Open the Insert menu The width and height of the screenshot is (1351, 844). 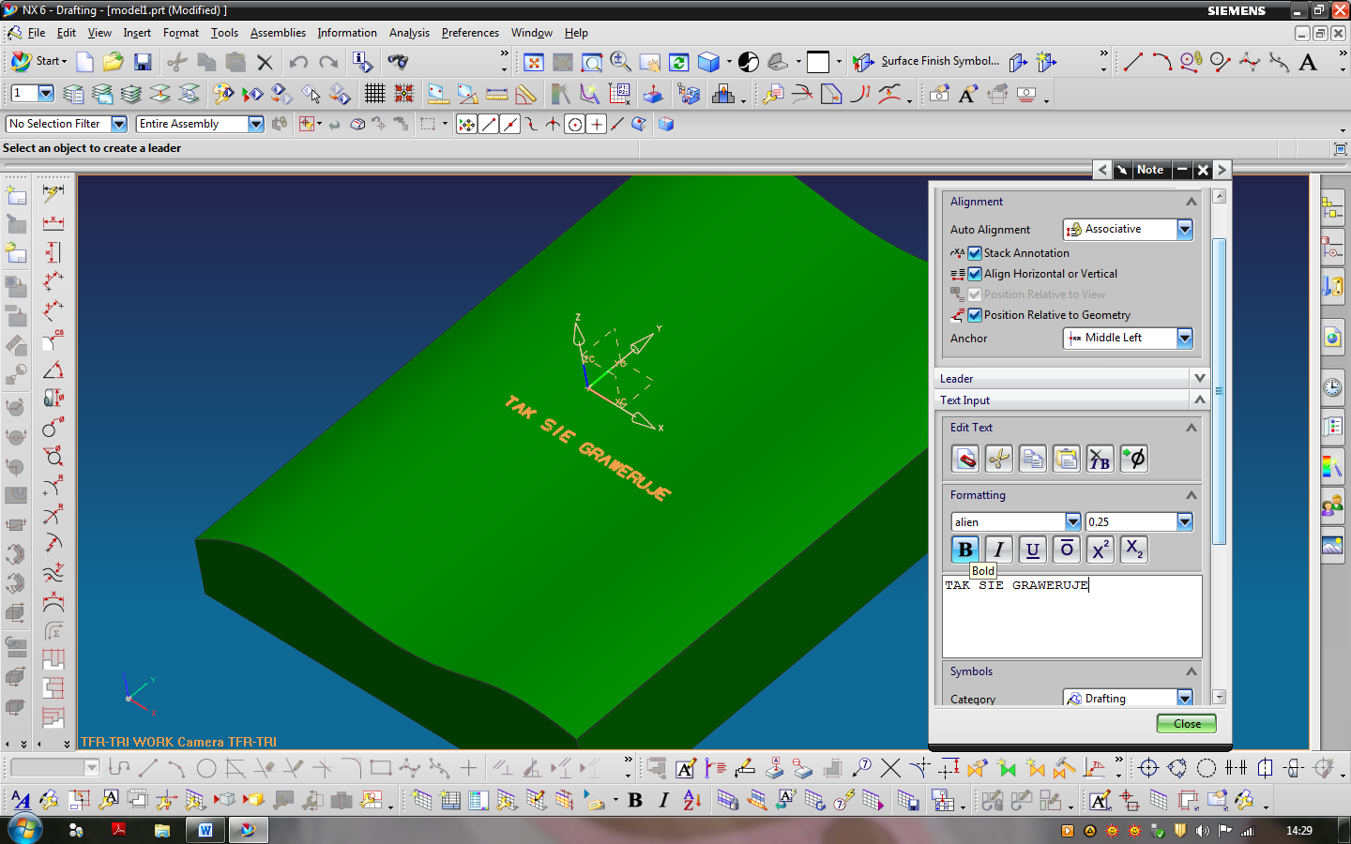click(x=137, y=33)
